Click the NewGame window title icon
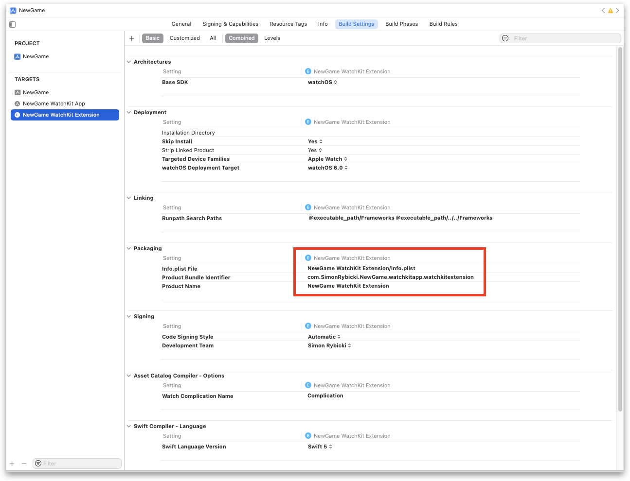Screen dimensions: 630x481 point(13,10)
